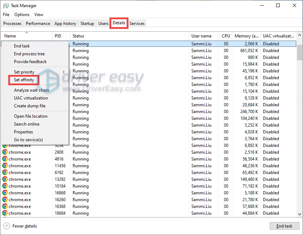Switch to the Performance tab
Image resolution: width=303 pixels, height=235 pixels.
pyautogui.click(x=38, y=23)
